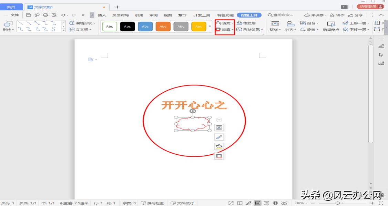Screen dimensions: 388x206
Task: Open the 审阅 Review tab
Action: (x=154, y=15)
